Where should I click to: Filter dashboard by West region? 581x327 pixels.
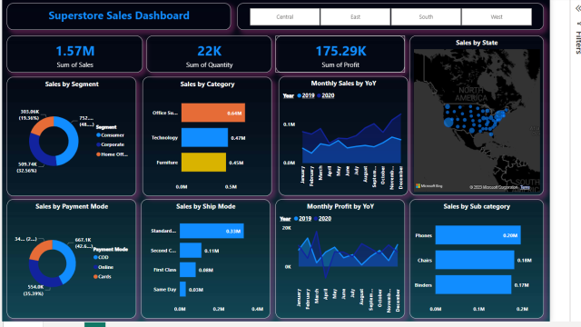coord(497,16)
